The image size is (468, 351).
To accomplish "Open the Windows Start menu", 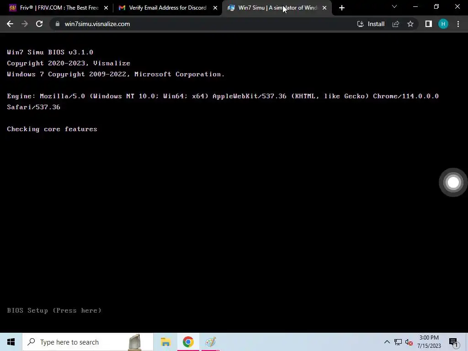I will (x=11, y=342).
